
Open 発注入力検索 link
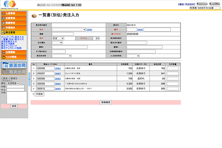tap(8, 44)
